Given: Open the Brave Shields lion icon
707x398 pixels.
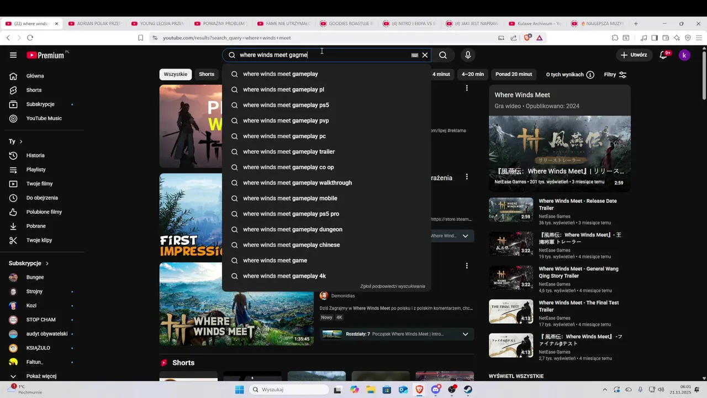Looking at the screenshot, I should [527, 38].
